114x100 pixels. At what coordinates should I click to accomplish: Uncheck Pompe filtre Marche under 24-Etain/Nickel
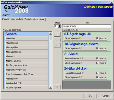point(97,73)
